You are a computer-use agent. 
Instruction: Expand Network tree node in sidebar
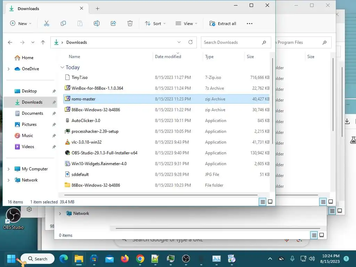coord(9,180)
